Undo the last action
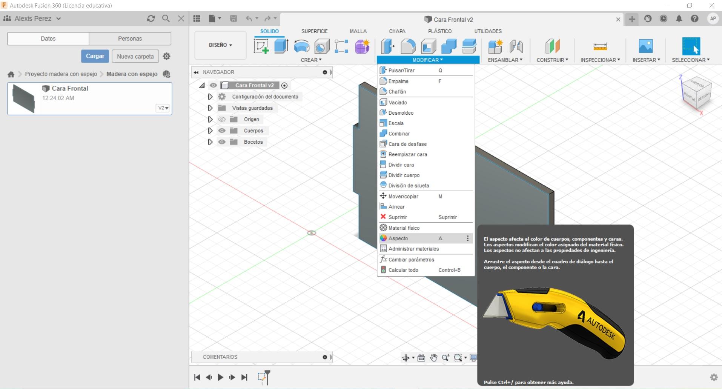 [x=249, y=18]
